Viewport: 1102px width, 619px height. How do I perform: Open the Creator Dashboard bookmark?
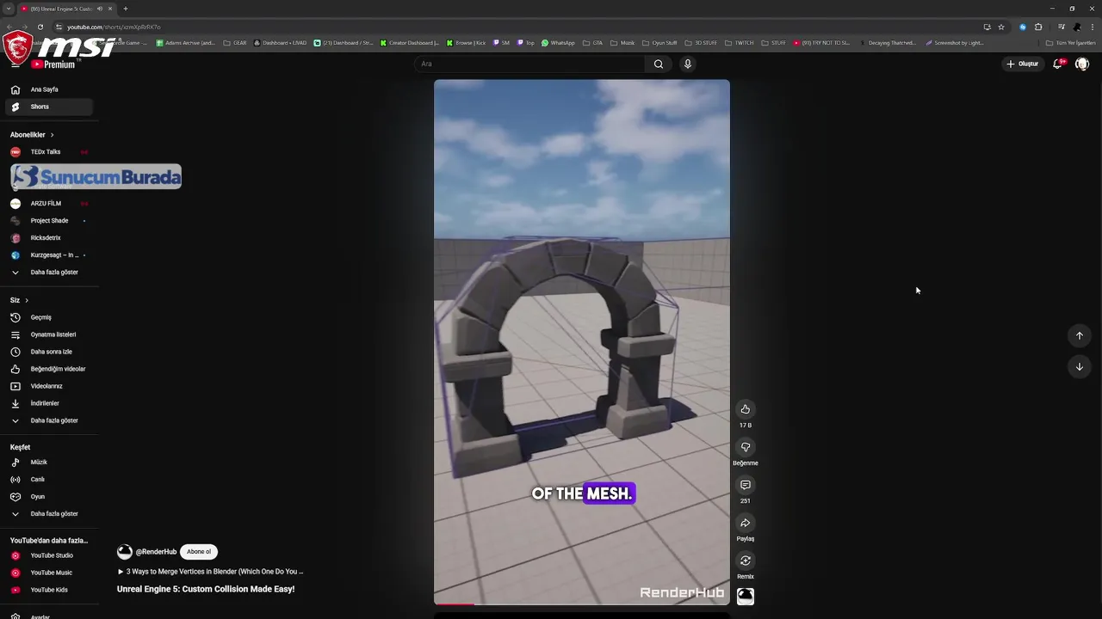click(x=409, y=43)
